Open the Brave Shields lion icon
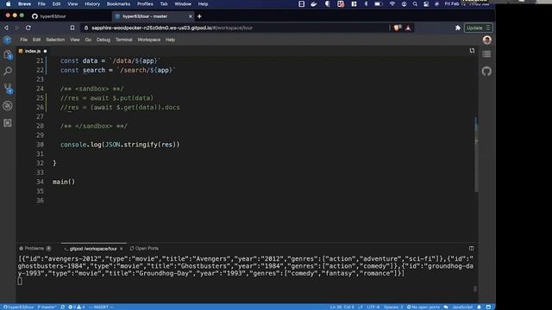Viewport: 552px width, 310px height. click(x=398, y=28)
